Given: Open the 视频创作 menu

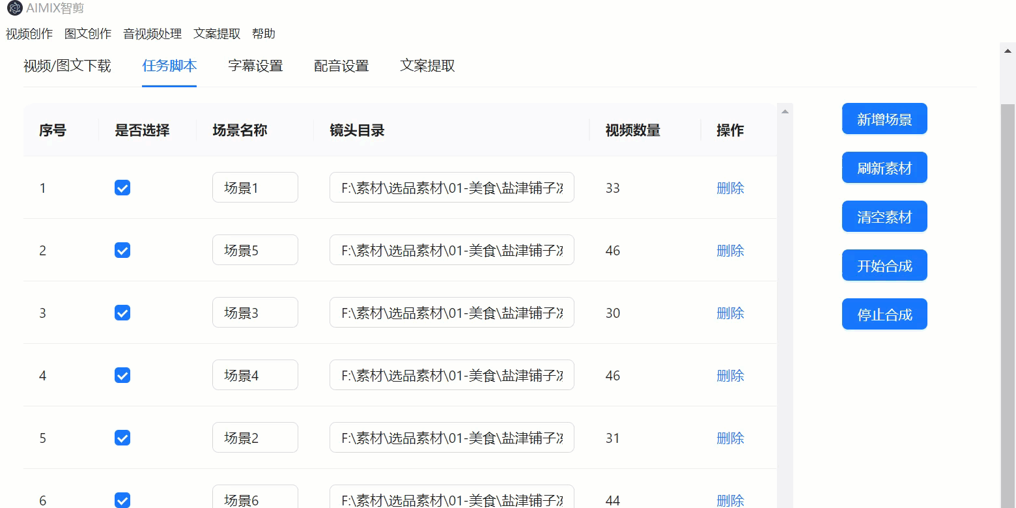Looking at the screenshot, I should [x=29, y=34].
